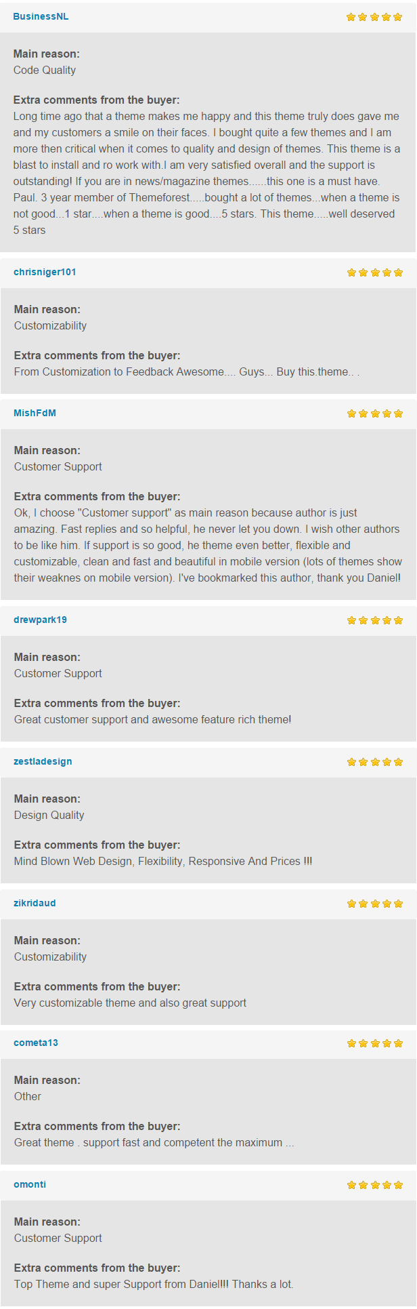Screen dimensions: 417x1309
Task: Open zestladesign reviewer page
Action: click(x=43, y=761)
